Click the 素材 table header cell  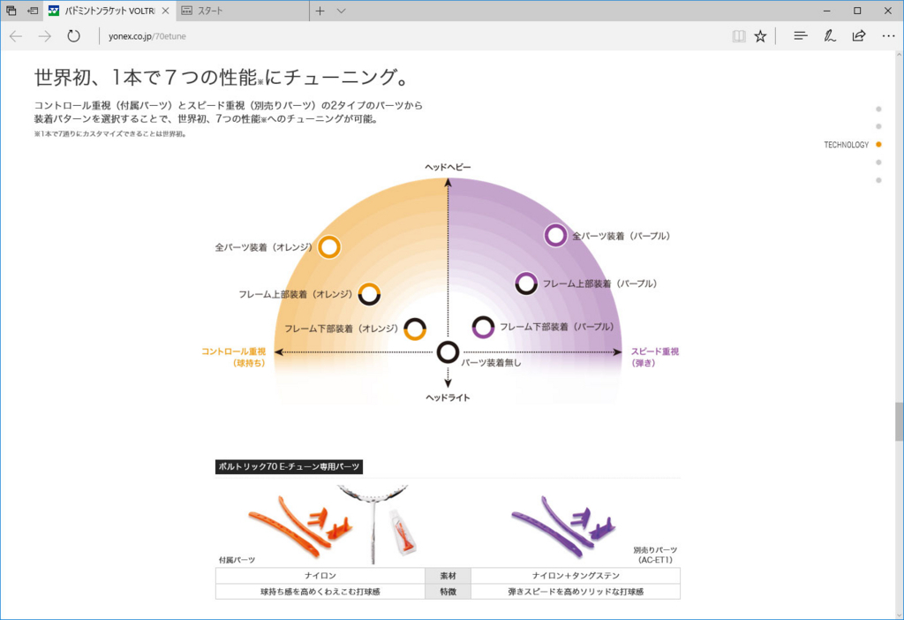coord(448,576)
